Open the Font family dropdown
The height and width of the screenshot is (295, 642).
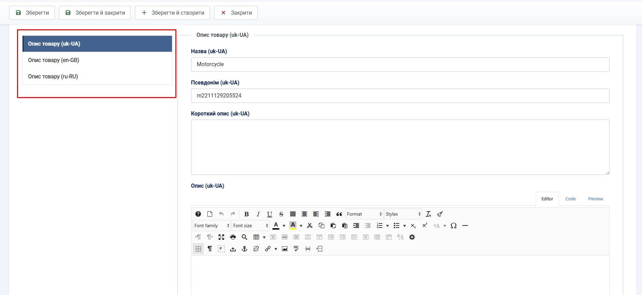[212, 226]
